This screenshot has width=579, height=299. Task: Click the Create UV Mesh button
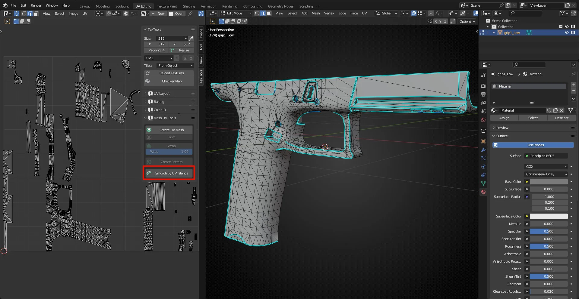(169, 130)
